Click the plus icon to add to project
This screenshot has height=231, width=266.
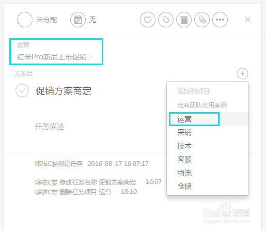[x=242, y=74]
